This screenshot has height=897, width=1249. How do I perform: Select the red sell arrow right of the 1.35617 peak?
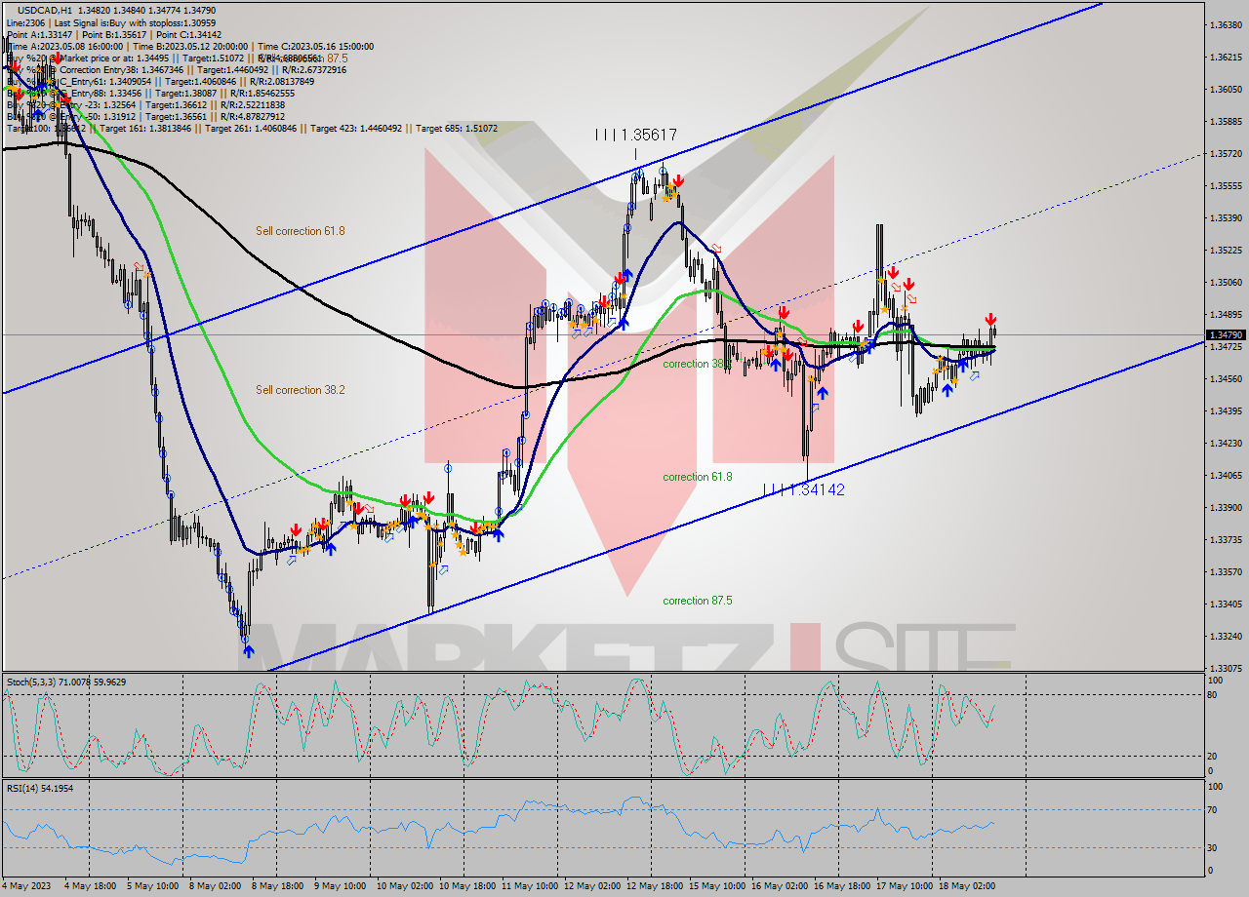pyautogui.click(x=677, y=181)
